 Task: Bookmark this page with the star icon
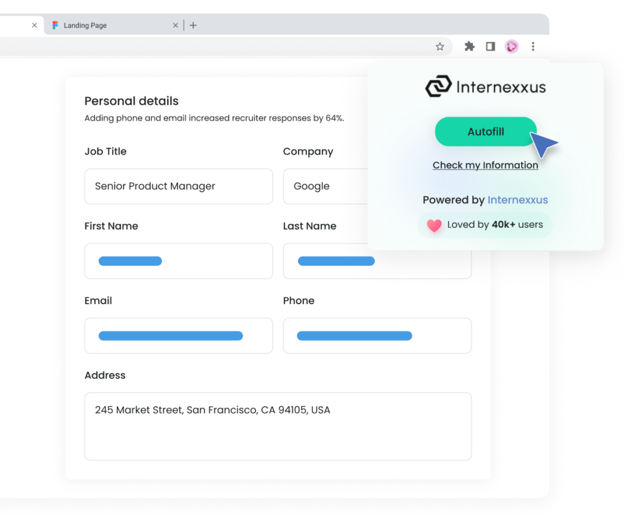click(x=440, y=46)
